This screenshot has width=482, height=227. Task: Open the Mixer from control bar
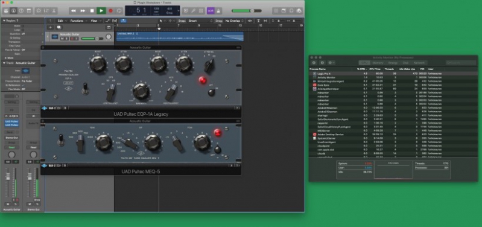(46, 11)
